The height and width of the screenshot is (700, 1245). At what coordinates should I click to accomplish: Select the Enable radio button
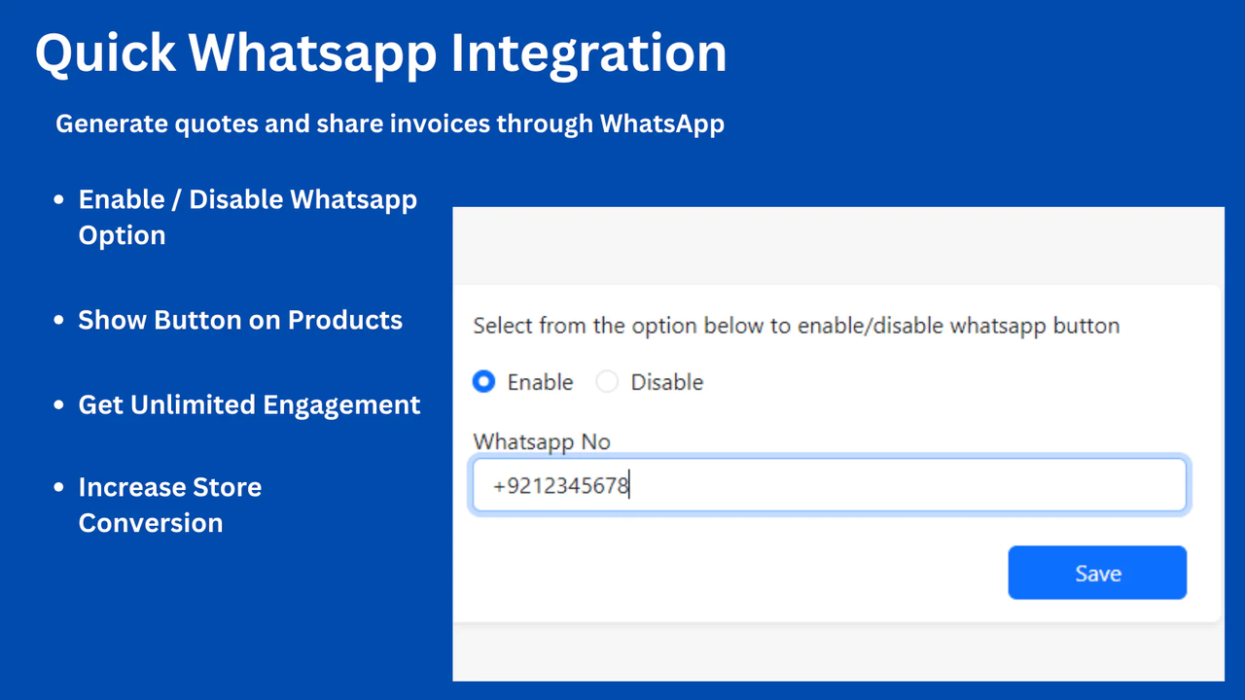tap(483, 382)
